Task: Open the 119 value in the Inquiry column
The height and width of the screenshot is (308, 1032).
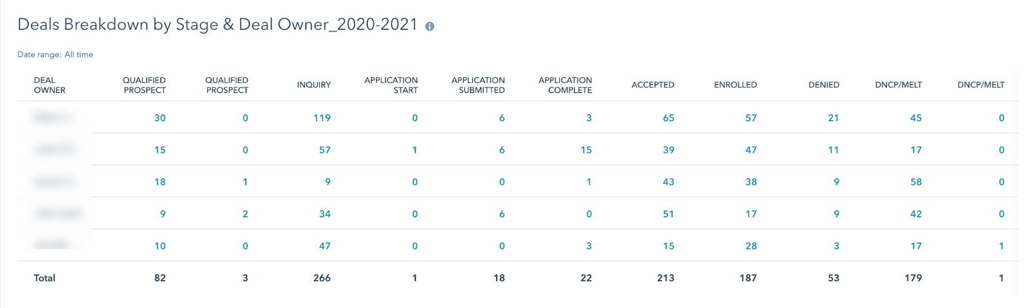Action: click(322, 118)
